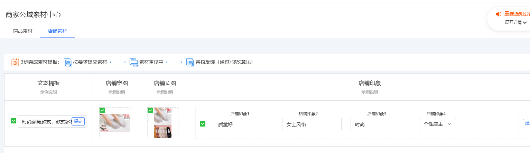Toggle the checkbox beside the 文本提报 text field
Viewport: 530px width, 153px height.
(x=13, y=121)
